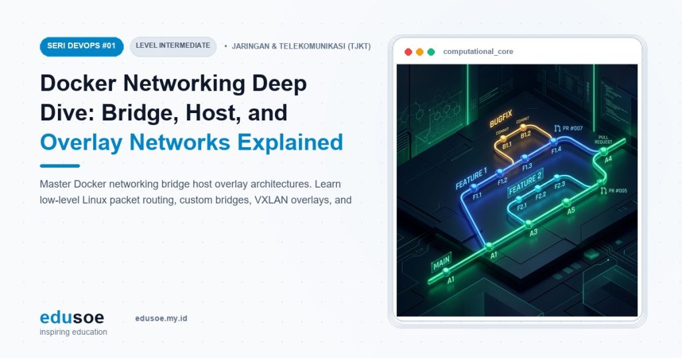682x358 pixels.
Task: Click the MAIN branch label
Action: 442,262
